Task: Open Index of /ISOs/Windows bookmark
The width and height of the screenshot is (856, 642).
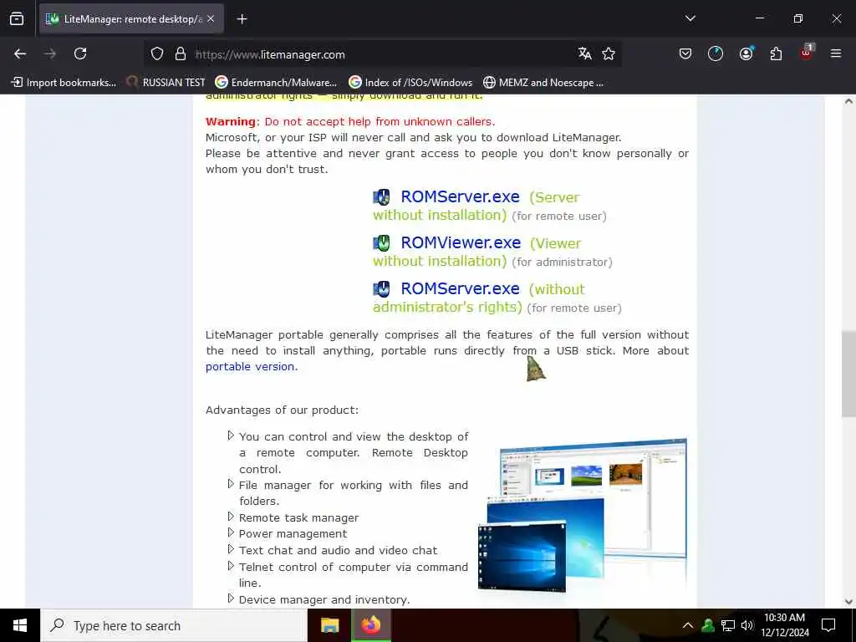Action: 410,83
